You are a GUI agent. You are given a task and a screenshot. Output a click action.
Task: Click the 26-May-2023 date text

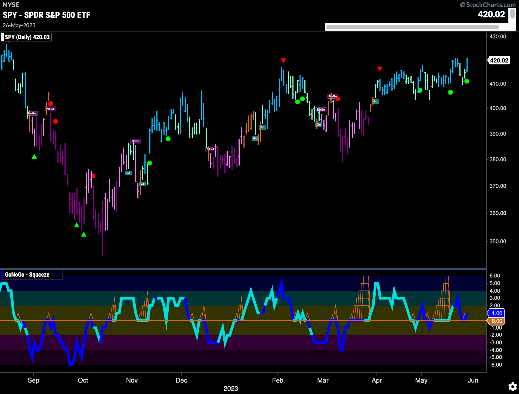pyautogui.click(x=19, y=25)
